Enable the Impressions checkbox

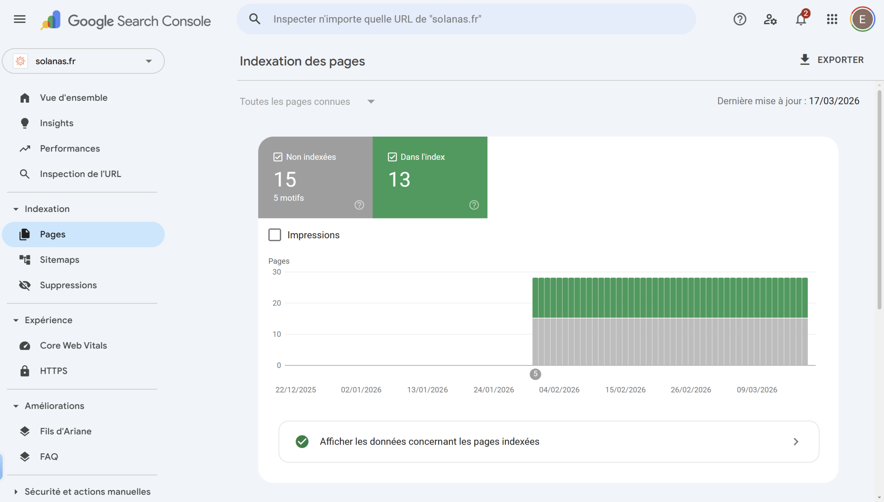[x=275, y=235]
